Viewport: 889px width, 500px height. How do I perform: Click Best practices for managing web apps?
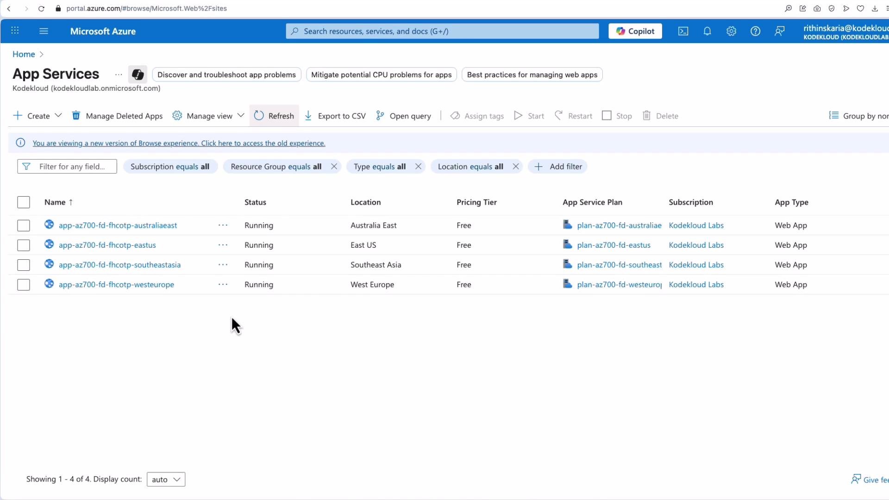tap(532, 75)
